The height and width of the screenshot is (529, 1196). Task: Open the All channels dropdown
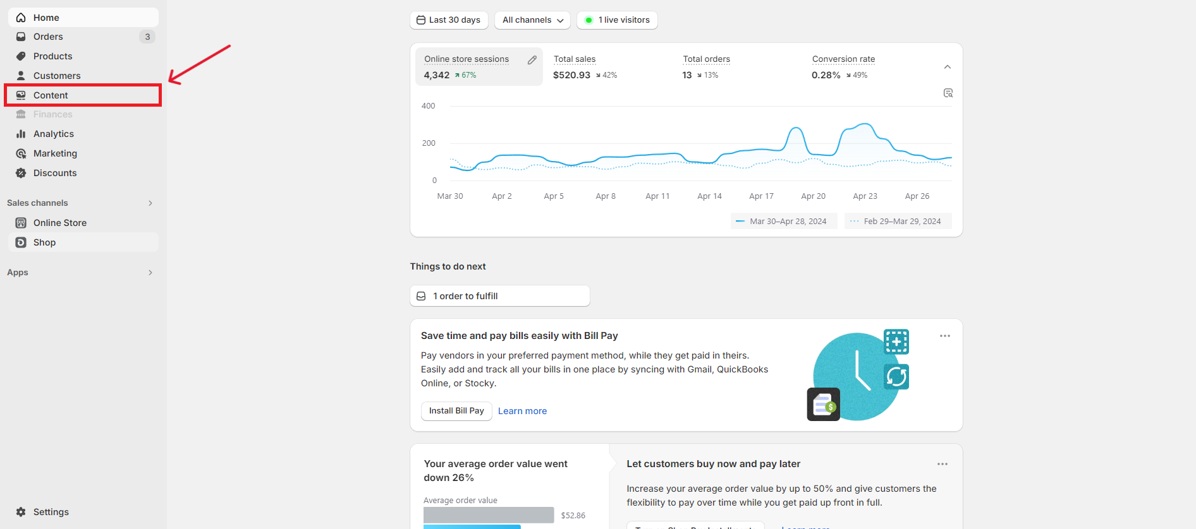pos(532,20)
